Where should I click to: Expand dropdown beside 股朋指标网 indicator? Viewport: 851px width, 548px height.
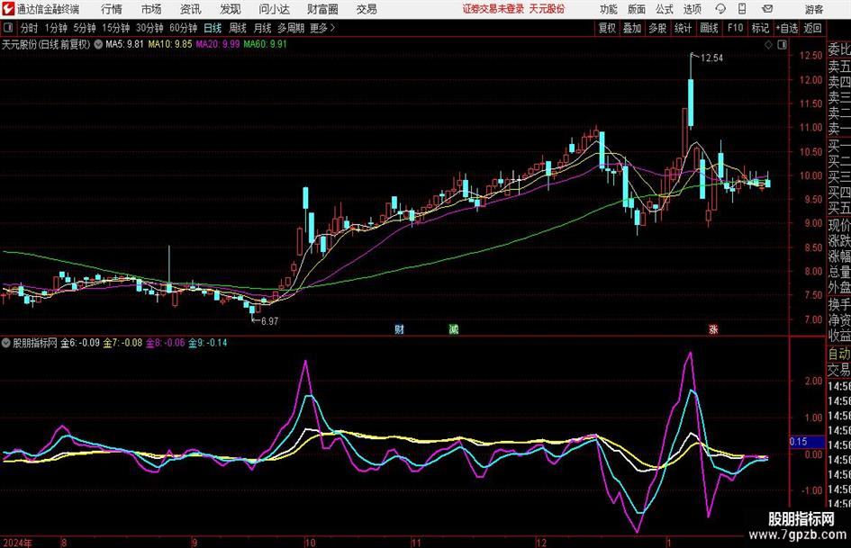[x=6, y=342]
